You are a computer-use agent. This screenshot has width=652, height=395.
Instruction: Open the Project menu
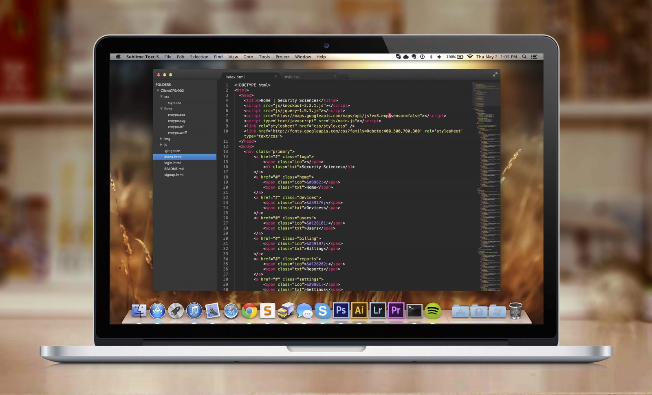[x=282, y=57]
